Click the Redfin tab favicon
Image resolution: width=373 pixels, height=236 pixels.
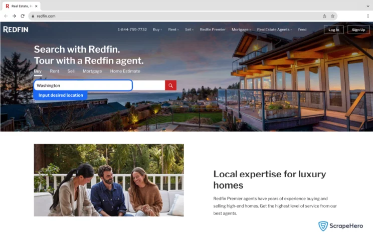(8, 6)
